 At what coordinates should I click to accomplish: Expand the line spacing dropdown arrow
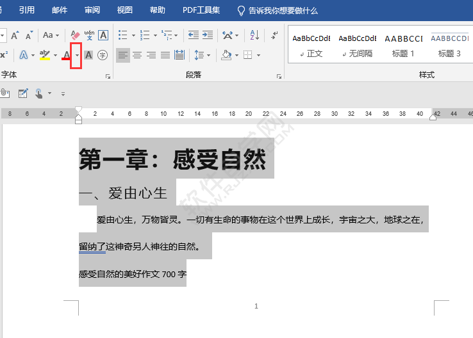208,55
